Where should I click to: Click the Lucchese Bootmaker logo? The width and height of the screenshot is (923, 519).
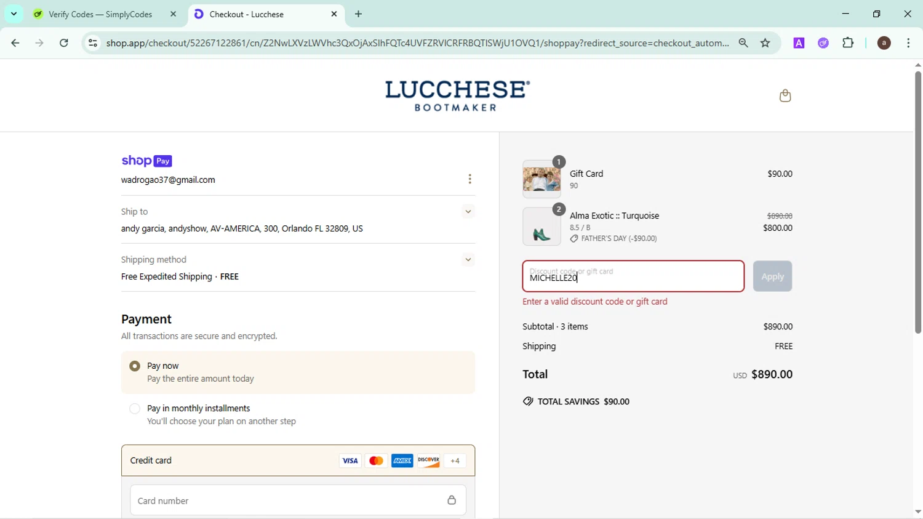tap(457, 95)
